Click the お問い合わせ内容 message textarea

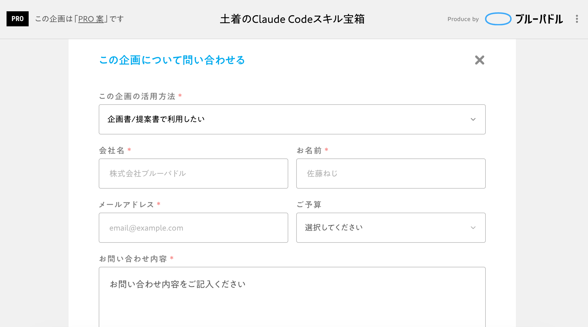click(292, 297)
